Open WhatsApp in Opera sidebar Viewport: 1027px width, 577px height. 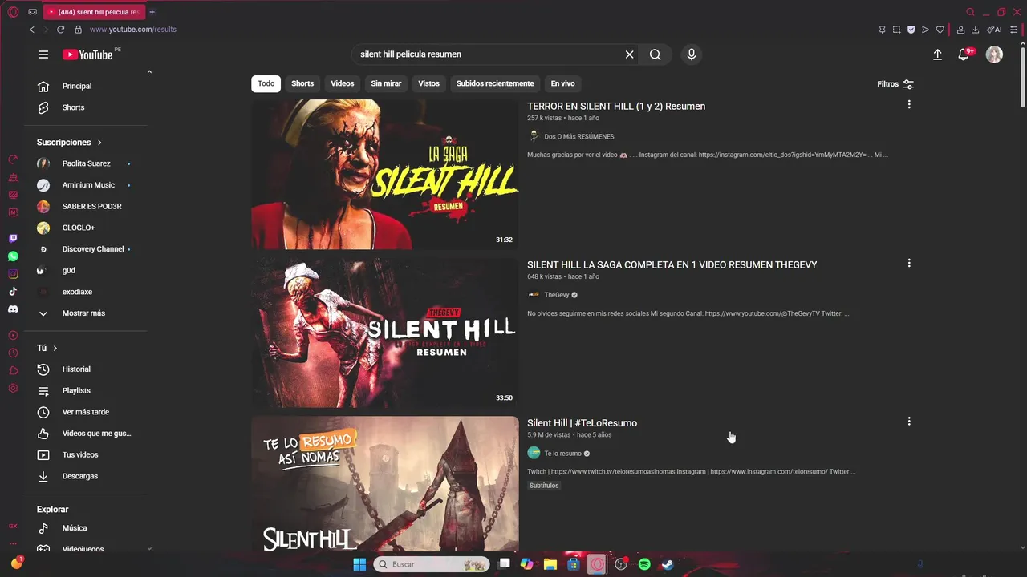coord(13,256)
